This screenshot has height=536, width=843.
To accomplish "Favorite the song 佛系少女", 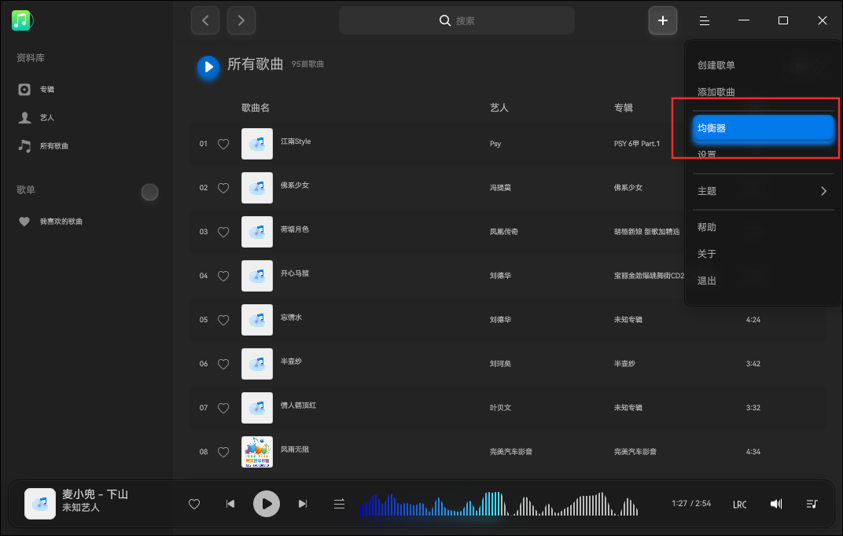I will click(223, 188).
